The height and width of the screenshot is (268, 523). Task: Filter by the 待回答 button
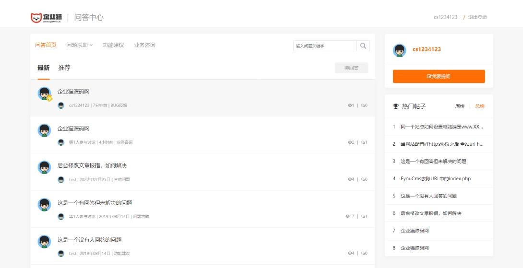pyautogui.click(x=351, y=68)
